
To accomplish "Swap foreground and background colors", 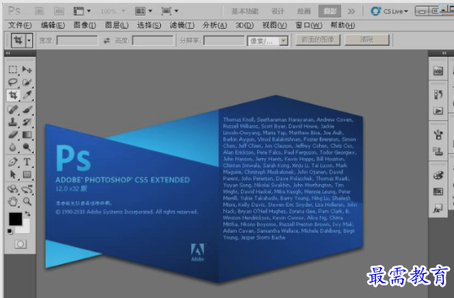I will [28, 214].
